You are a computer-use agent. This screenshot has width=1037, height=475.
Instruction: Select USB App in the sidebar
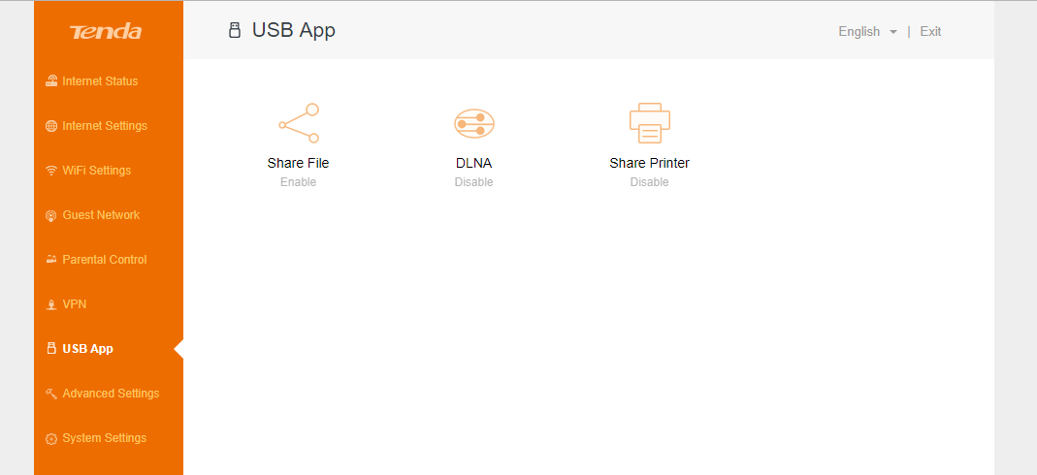tap(87, 349)
